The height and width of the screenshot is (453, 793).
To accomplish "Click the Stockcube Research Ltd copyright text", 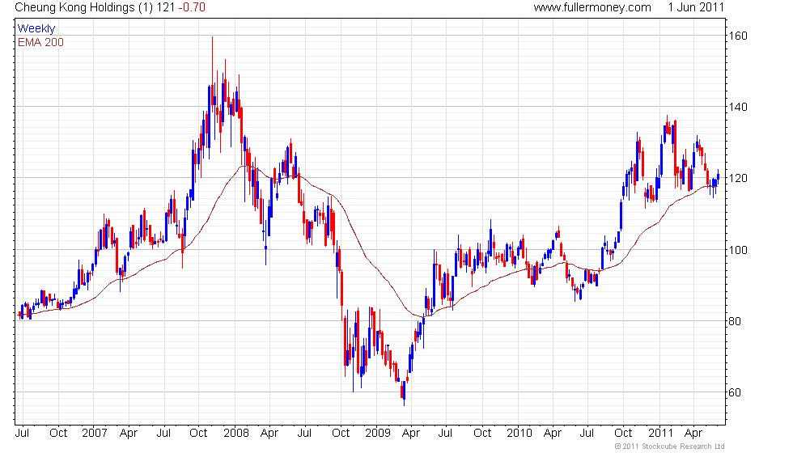I will coord(670,447).
